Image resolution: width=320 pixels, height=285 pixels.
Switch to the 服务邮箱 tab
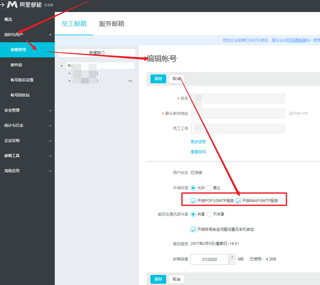[x=112, y=24]
